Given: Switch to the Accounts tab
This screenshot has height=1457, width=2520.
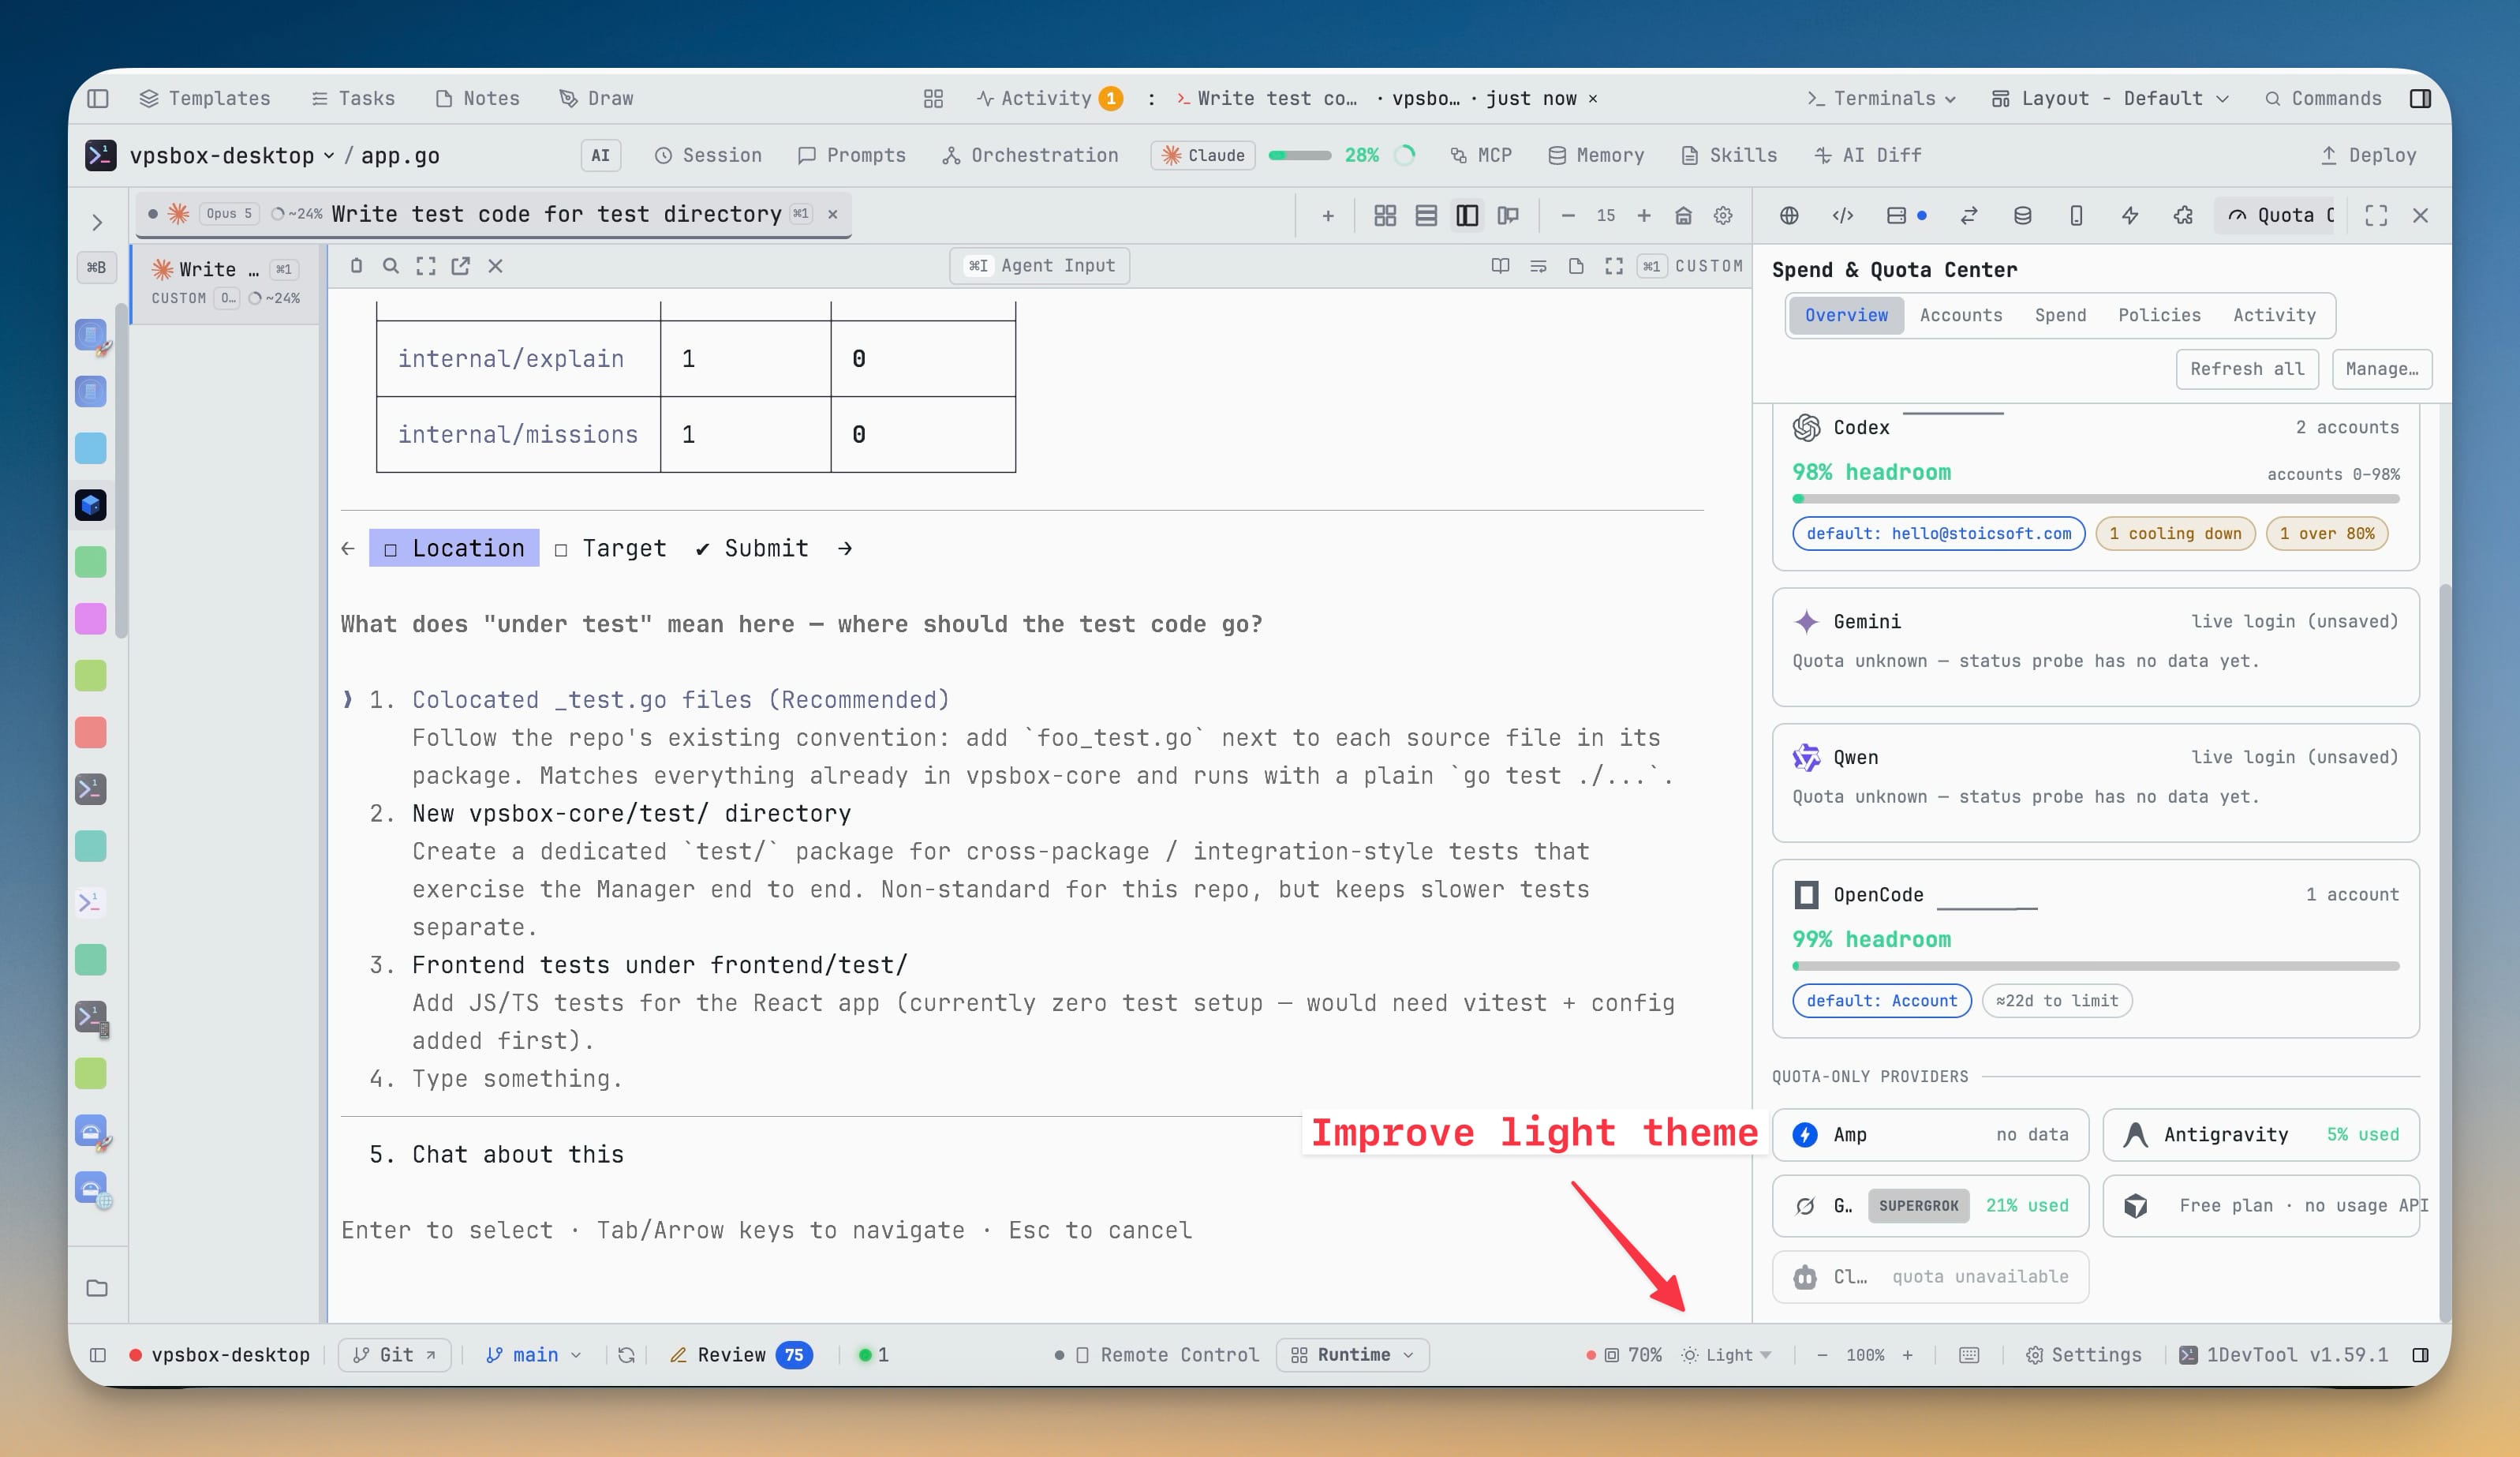Looking at the screenshot, I should coord(1961,315).
